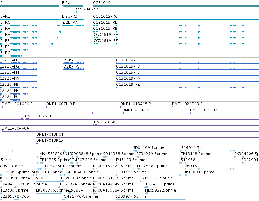The image size is (259, 201).
Task: Select protein CG31619-PA
Action: click(128, 78)
